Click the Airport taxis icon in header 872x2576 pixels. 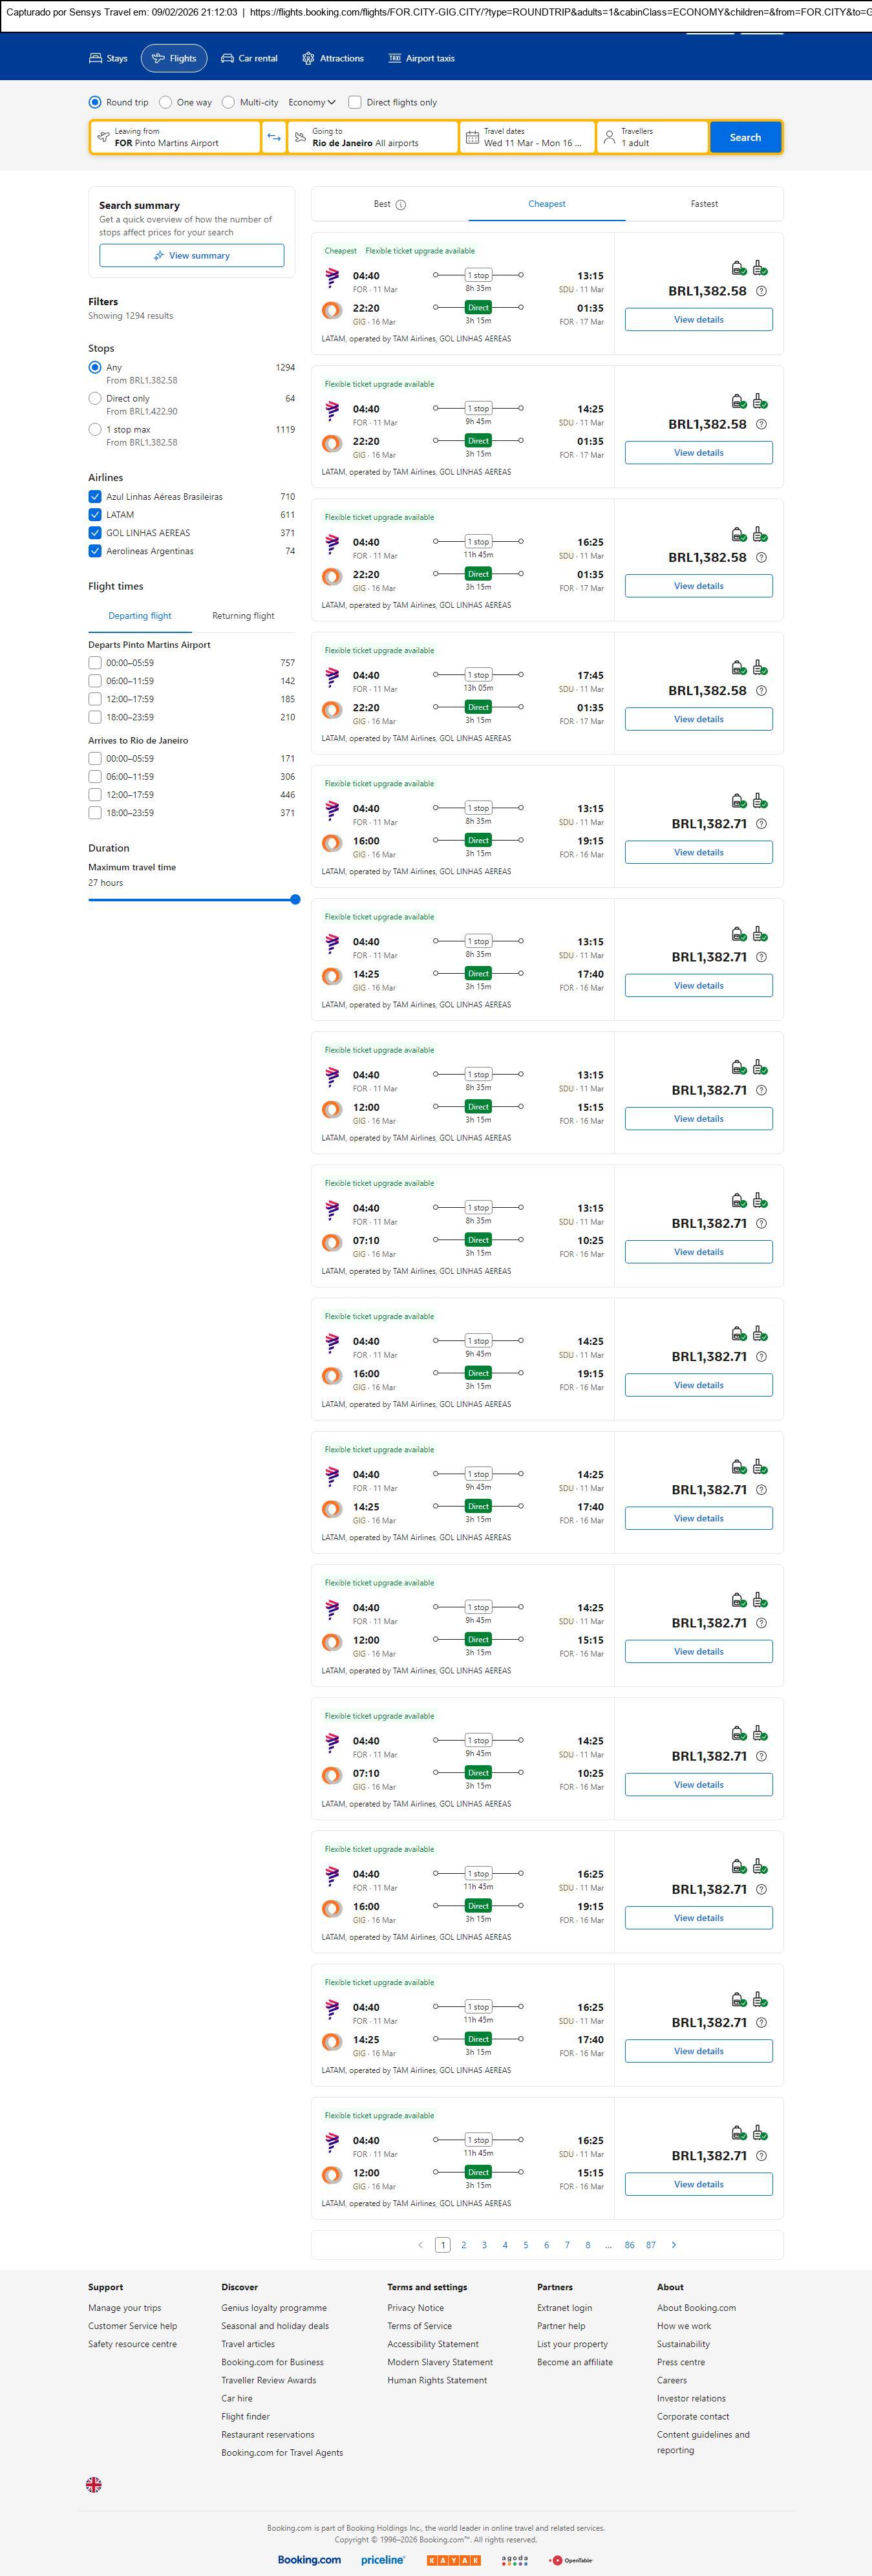[394, 58]
